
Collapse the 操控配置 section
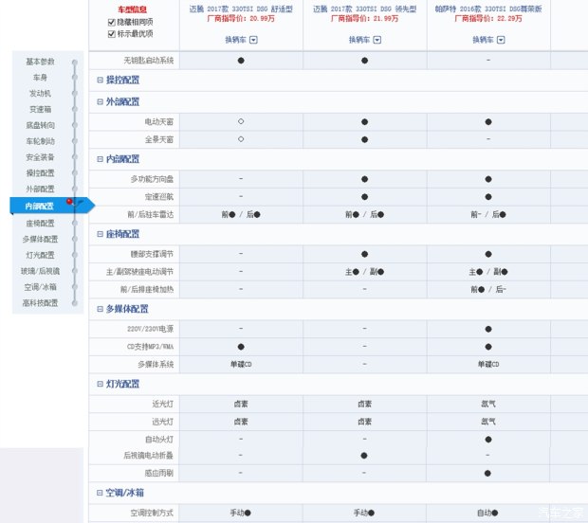click(x=101, y=80)
